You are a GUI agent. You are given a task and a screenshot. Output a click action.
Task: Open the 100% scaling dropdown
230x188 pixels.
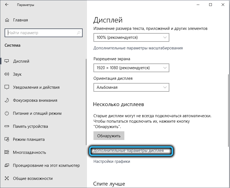[131, 37]
